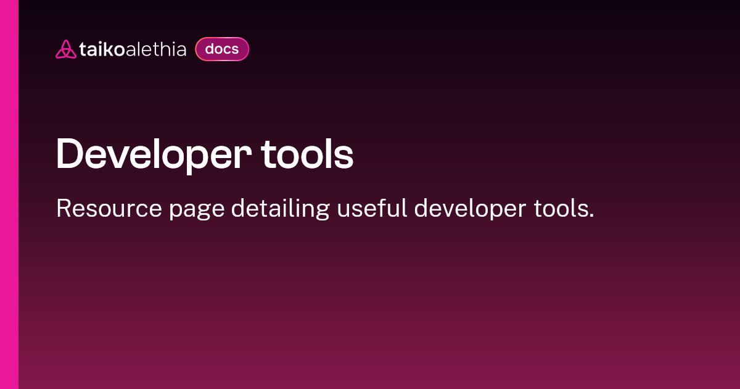
Task: Click the taikoalethia wordmark
Action: [x=132, y=49]
